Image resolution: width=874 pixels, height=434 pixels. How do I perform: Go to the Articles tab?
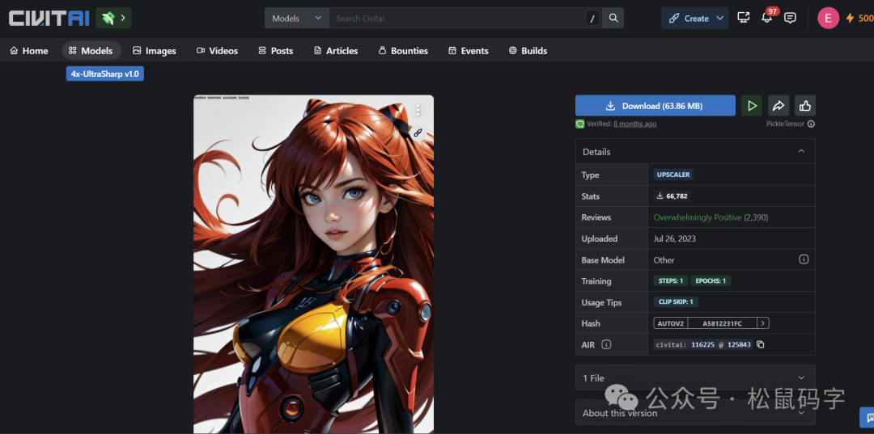[x=336, y=51]
